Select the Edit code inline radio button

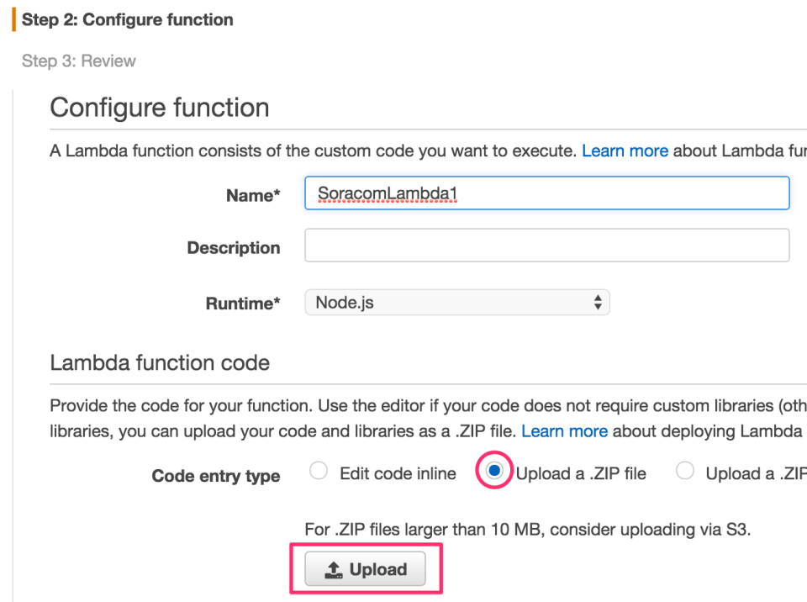click(x=318, y=472)
